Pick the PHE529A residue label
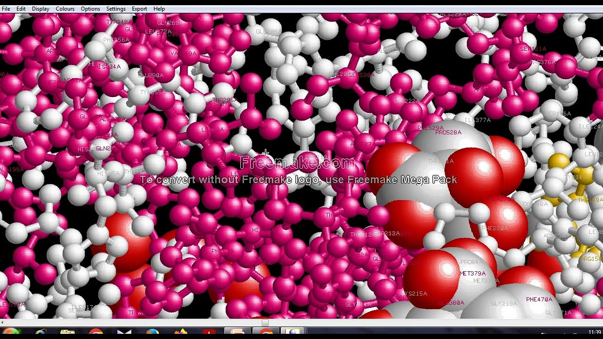Image resolution: width=603 pixels, height=339 pixels. click(x=431, y=128)
